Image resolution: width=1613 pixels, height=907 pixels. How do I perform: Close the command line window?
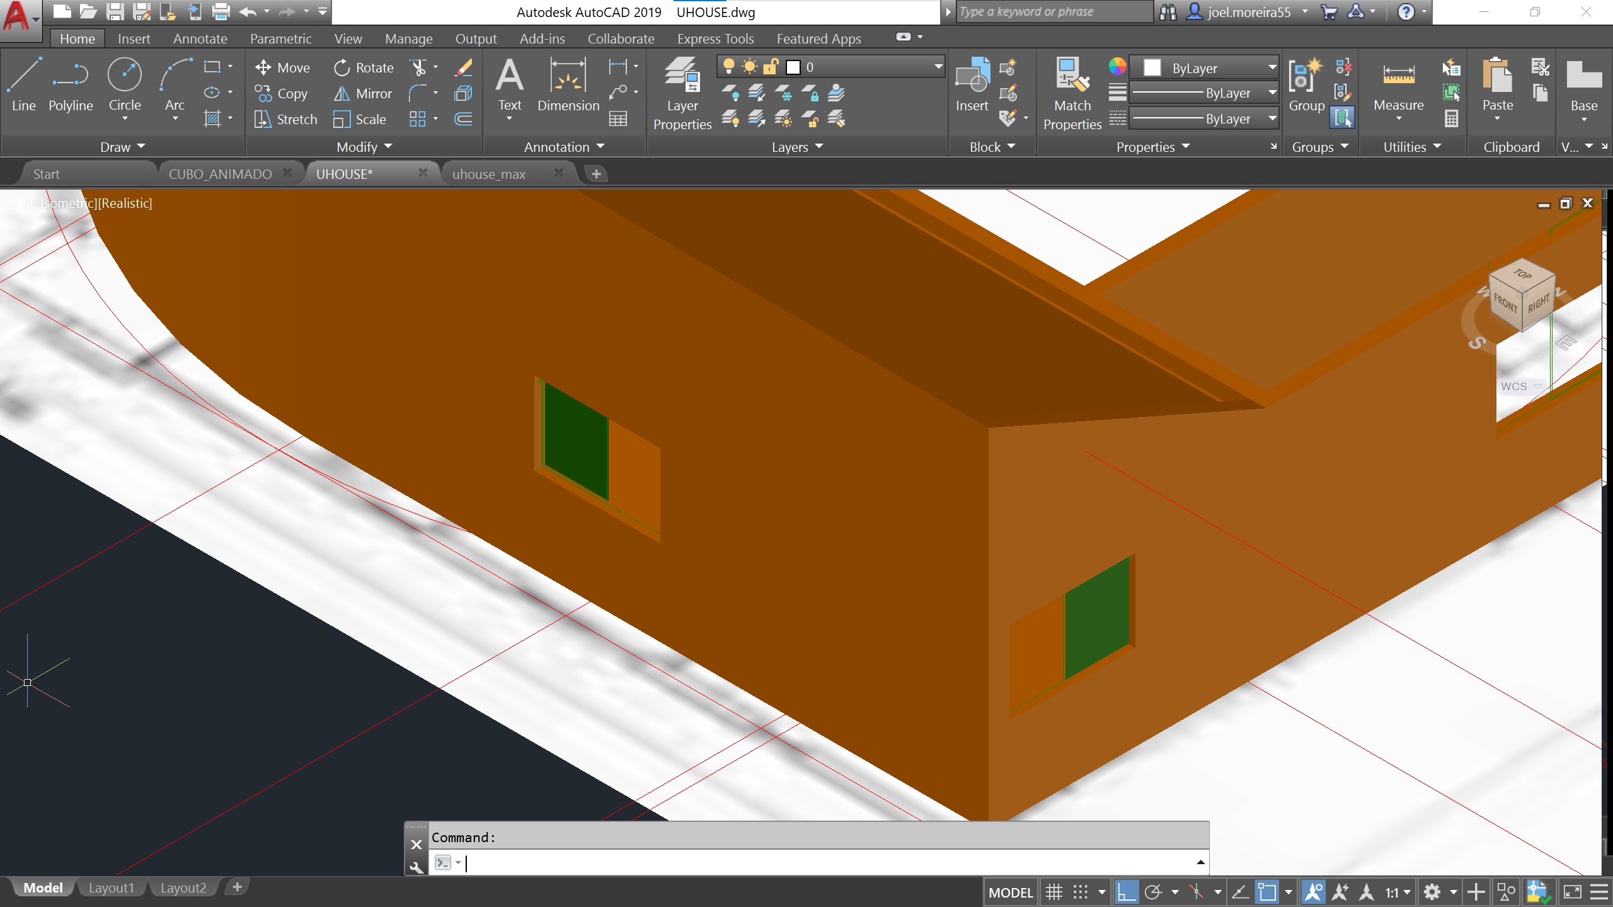(x=416, y=845)
